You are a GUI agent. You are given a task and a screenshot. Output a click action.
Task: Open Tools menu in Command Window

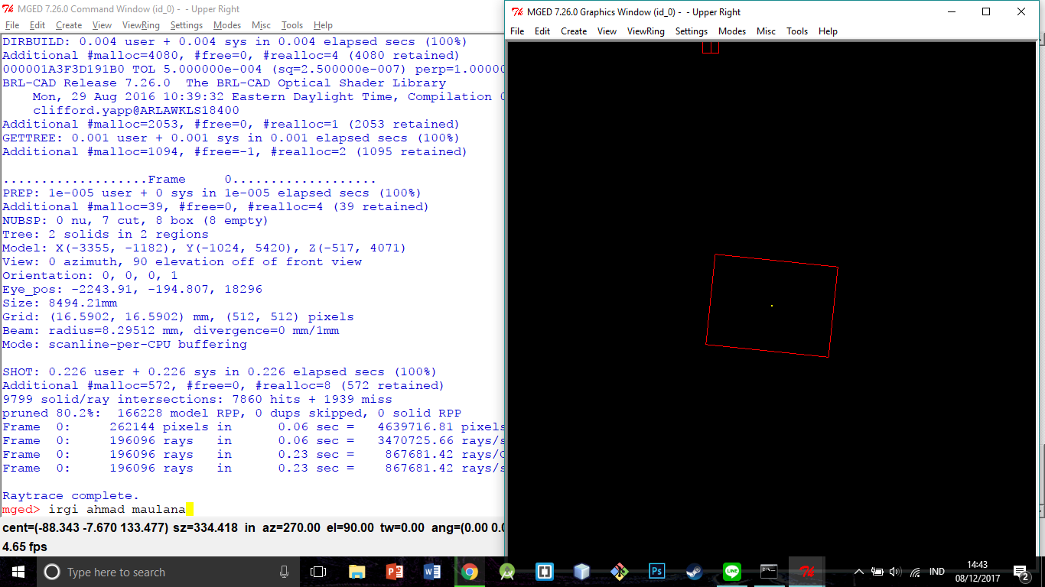(x=292, y=25)
